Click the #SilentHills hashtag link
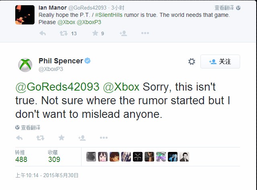 coord(112,14)
